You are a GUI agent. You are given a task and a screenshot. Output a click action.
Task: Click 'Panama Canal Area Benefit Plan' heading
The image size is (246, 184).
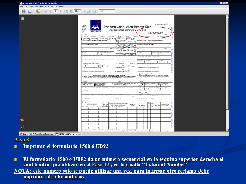[x=127, y=27]
